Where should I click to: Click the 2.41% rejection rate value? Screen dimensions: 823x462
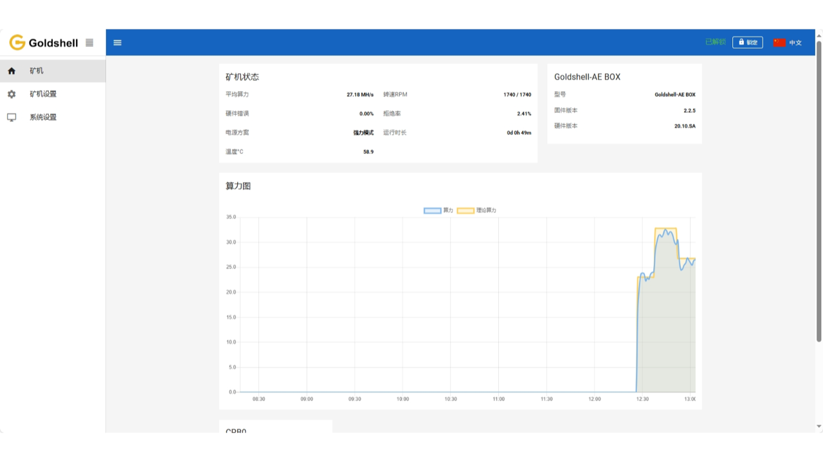tap(524, 114)
